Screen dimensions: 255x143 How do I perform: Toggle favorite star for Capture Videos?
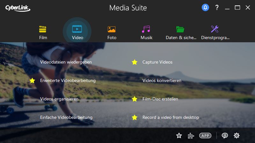click(135, 62)
